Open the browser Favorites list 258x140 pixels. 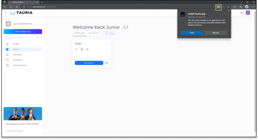click(x=235, y=7)
